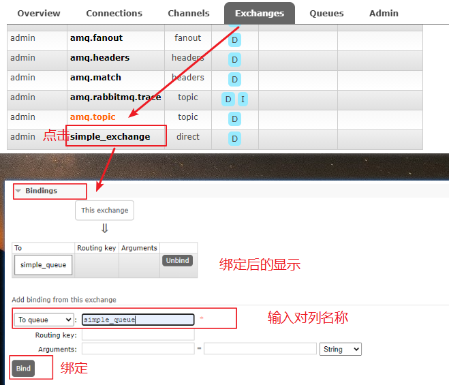
Task: Click the Add binding from this exchange heading
Action: (64, 300)
